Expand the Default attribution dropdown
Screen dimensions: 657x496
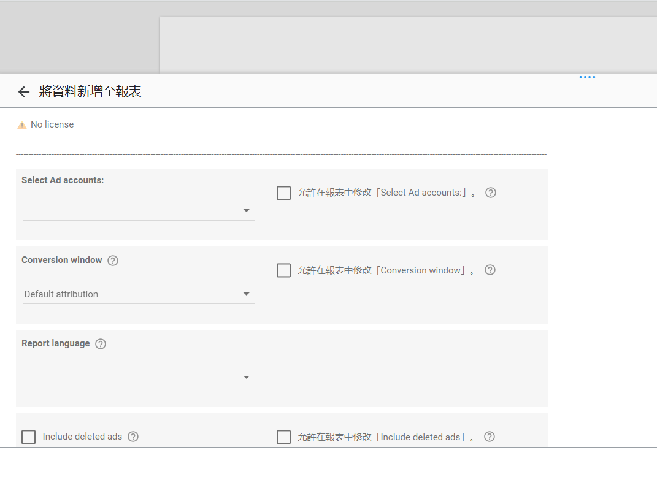coord(139,294)
